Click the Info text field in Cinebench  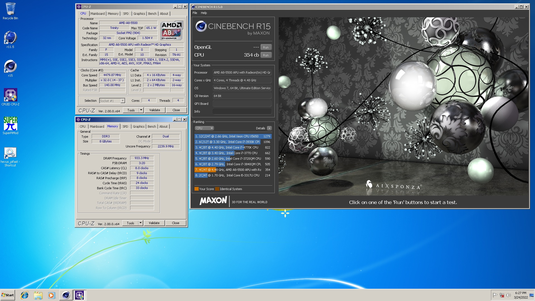coord(242,111)
